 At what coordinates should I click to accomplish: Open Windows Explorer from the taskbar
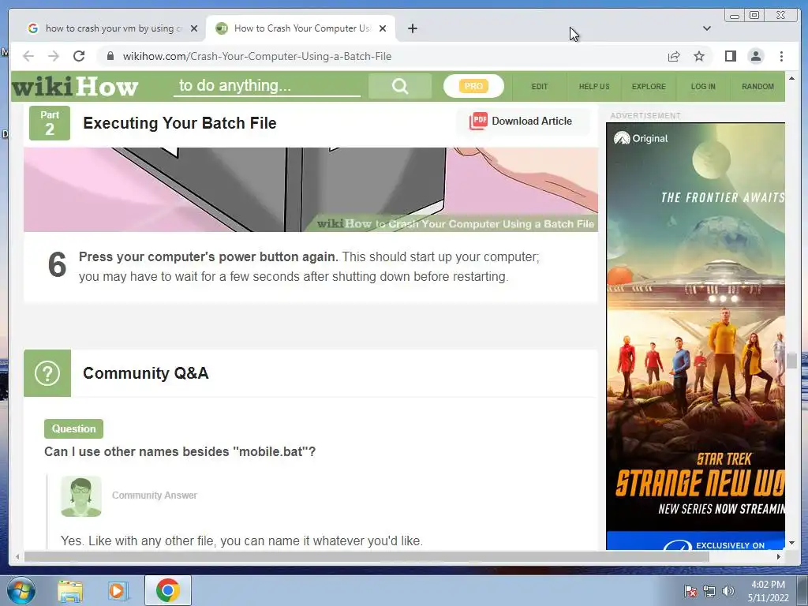(70, 591)
